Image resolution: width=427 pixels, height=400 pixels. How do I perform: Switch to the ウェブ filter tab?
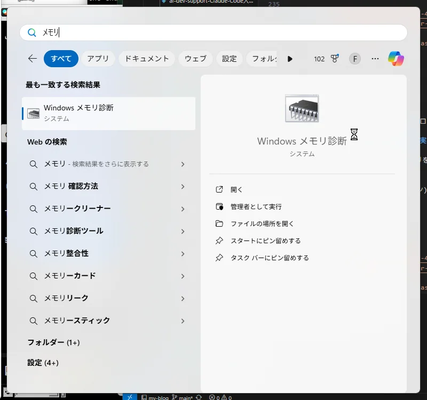[195, 59]
